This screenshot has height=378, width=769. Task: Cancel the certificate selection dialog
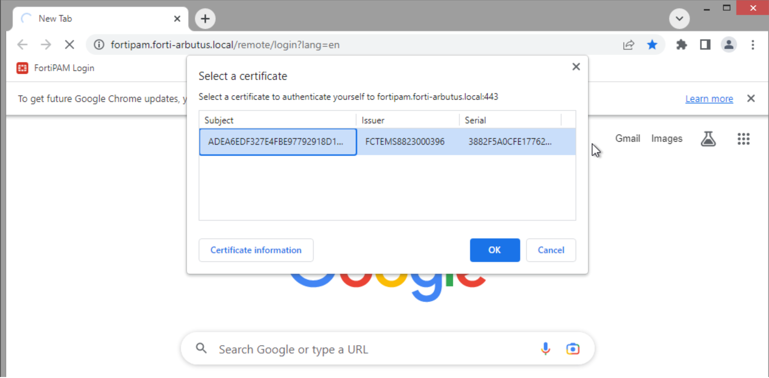point(551,250)
